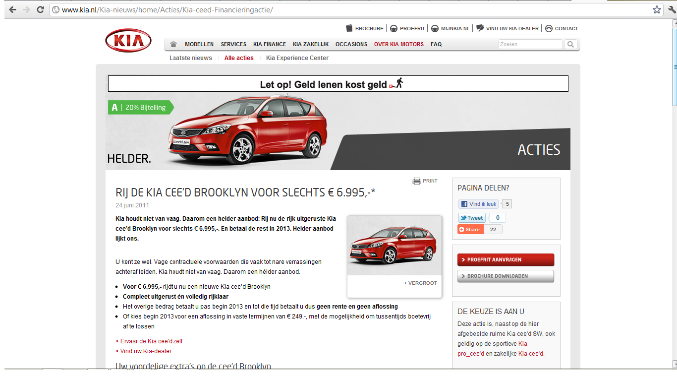Viewport: 677px width, 381px height.
Task: Open Vind uw Kia-dealer article link
Action: tap(144, 351)
